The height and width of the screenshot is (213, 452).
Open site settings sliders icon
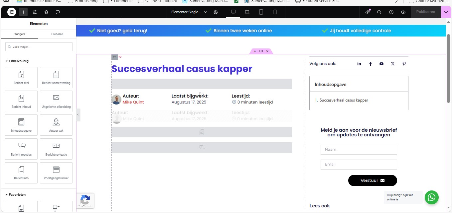[35, 12]
